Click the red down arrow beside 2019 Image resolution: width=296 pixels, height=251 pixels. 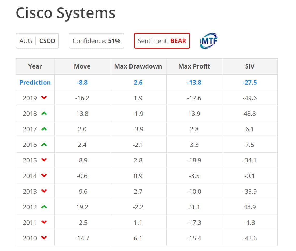44,98
